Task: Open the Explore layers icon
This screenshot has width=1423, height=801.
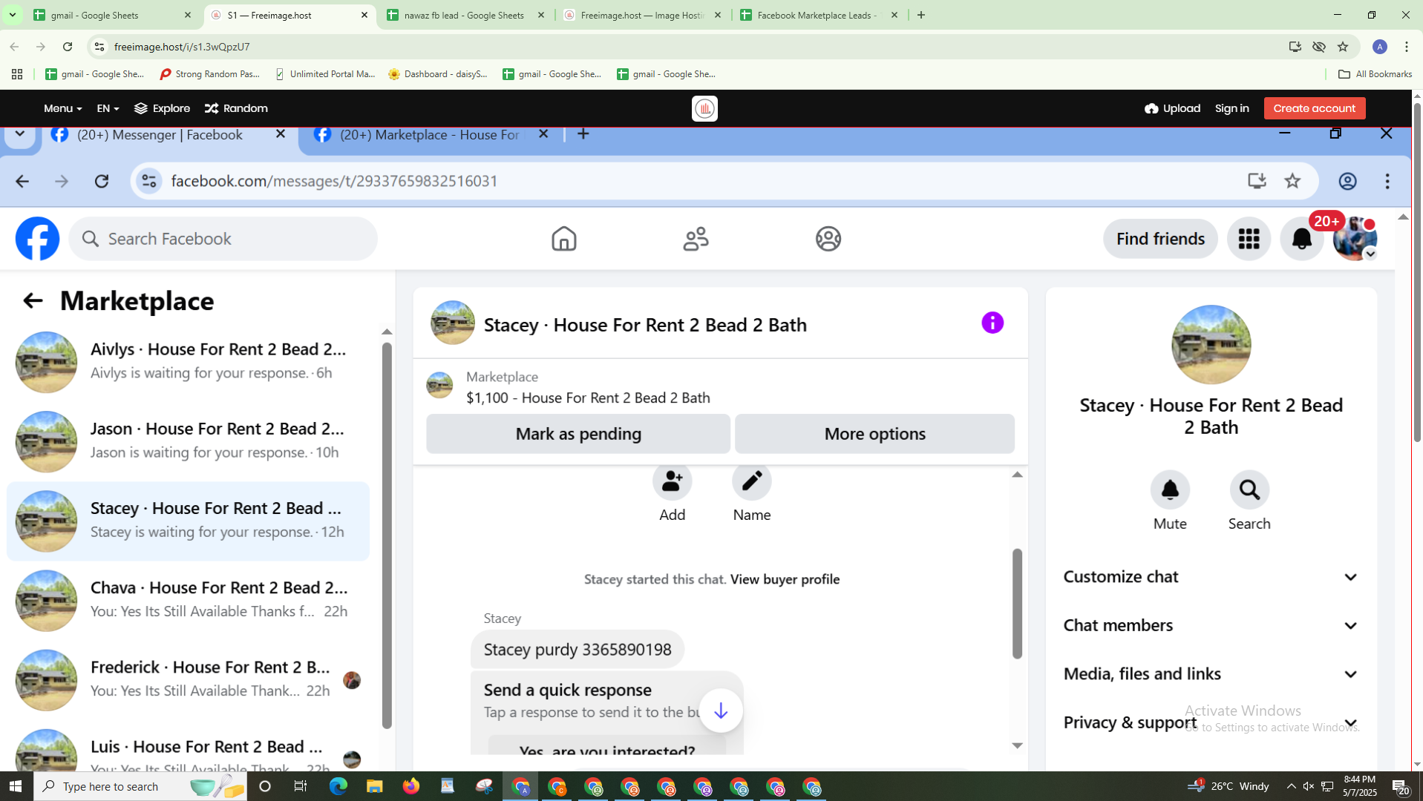Action: point(141,108)
